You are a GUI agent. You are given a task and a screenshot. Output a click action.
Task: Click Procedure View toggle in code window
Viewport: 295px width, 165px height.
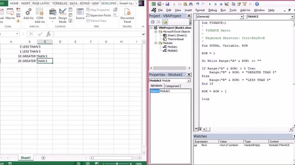[x=196, y=129]
